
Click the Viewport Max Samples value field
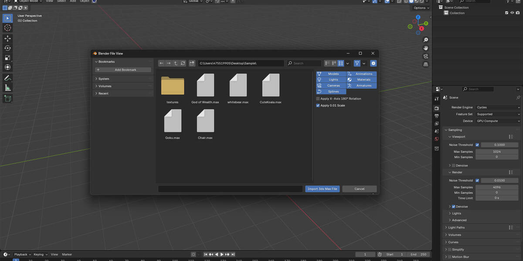point(497,152)
